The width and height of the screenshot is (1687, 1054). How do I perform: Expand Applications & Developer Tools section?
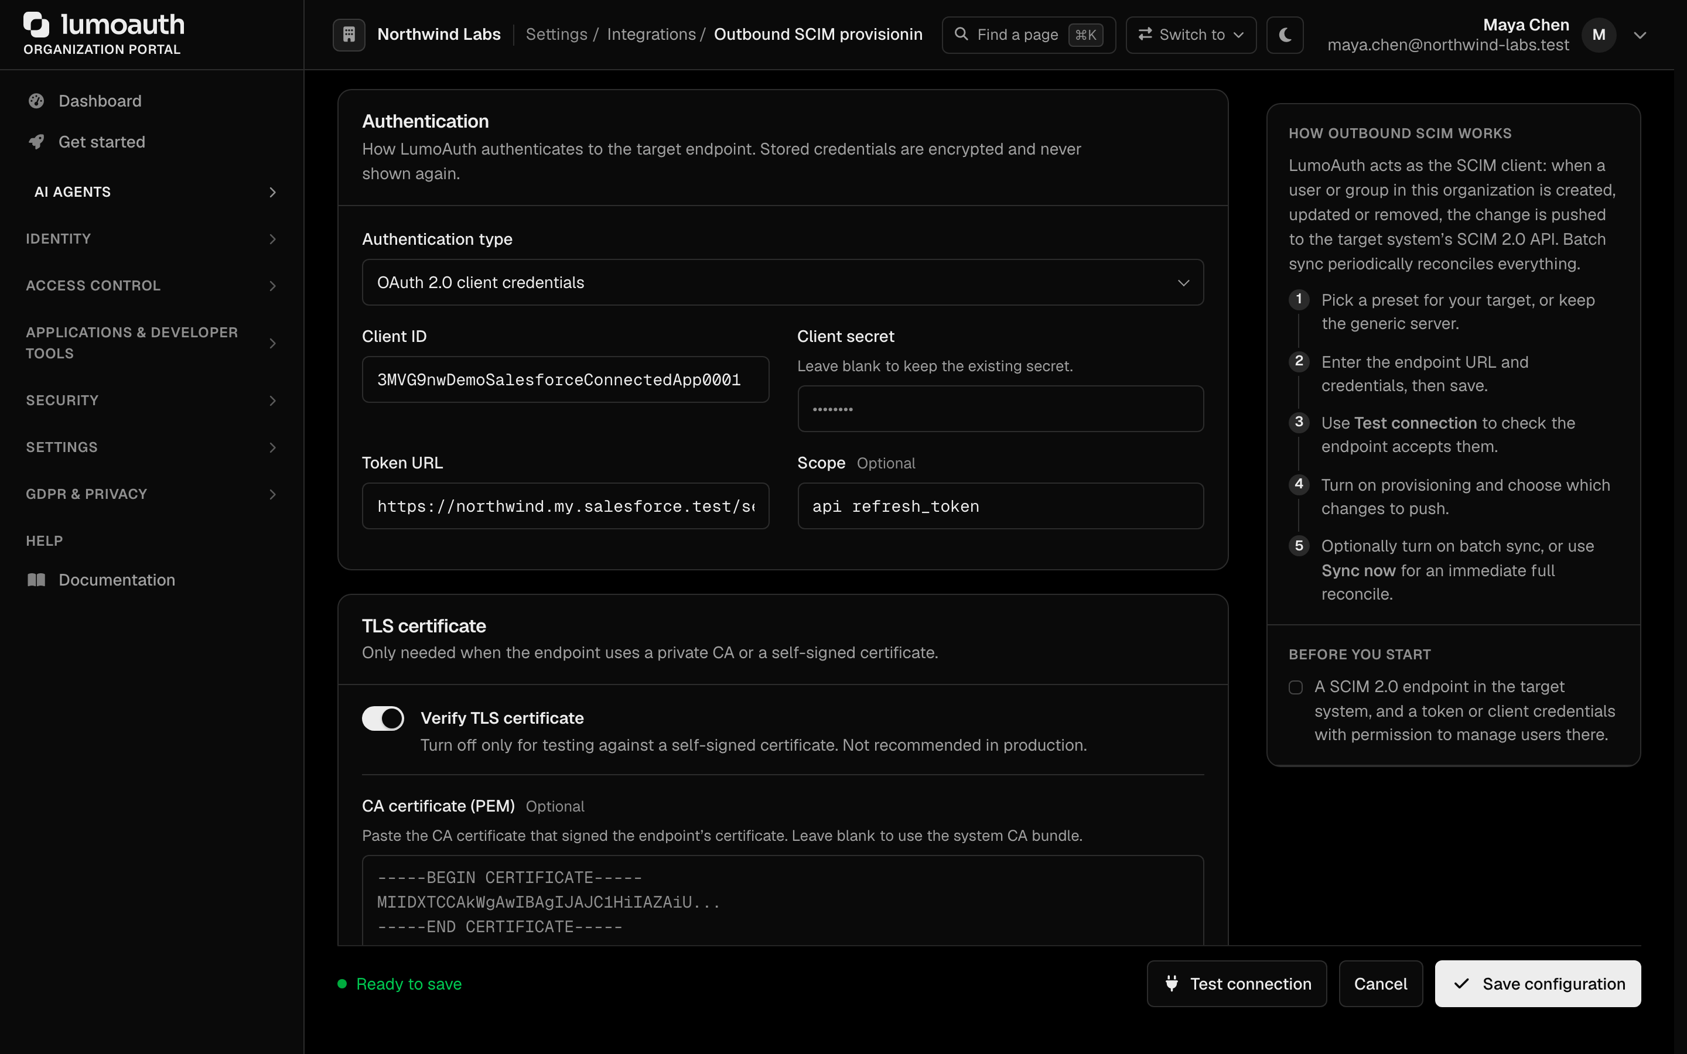[x=152, y=343]
